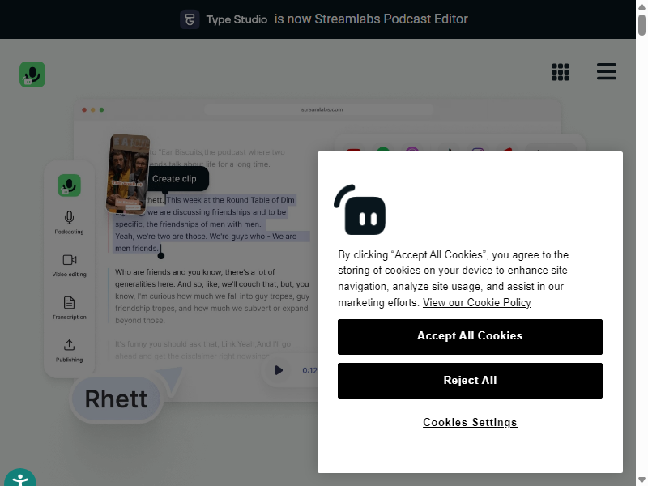Click the paragraph starting 'Who are friends and you know'
Image resolution: width=648 pixels, height=486 pixels.
tap(212, 296)
